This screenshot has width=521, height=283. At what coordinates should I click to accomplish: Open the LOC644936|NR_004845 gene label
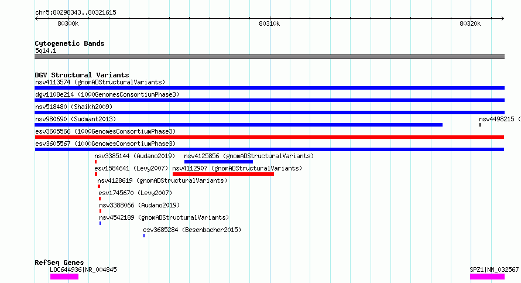[x=83, y=270]
